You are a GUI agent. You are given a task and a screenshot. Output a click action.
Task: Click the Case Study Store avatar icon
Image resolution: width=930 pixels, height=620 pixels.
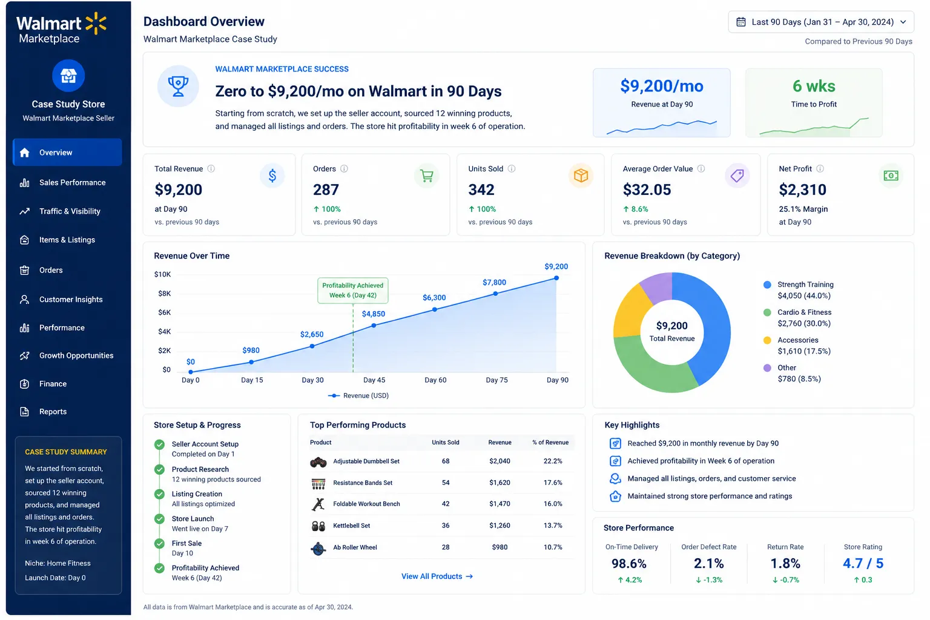pyautogui.click(x=68, y=76)
